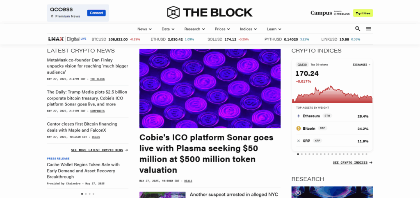Click the Try it free button
Image resolution: width=420 pixels, height=198 pixels.
coord(363,13)
